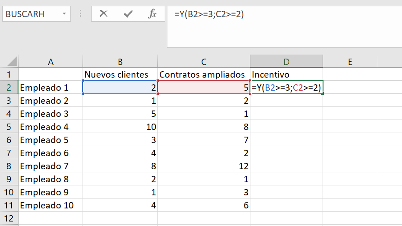Viewport: 402px width, 226px height.
Task: Select row 7 header
Action: click(x=9, y=153)
